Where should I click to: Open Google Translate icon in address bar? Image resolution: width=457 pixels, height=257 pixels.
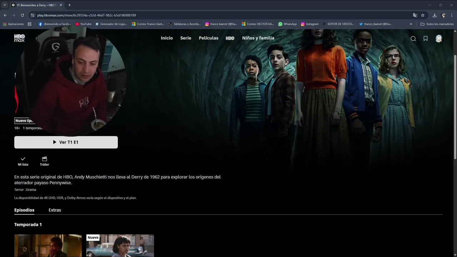coord(415,15)
